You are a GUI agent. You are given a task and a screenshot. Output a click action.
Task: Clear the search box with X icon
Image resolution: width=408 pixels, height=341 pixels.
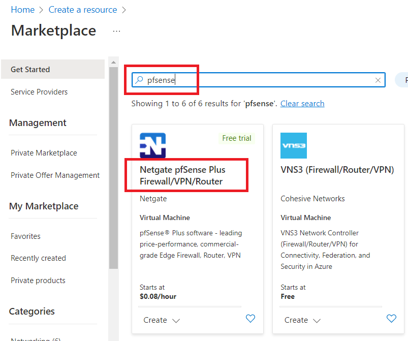378,80
